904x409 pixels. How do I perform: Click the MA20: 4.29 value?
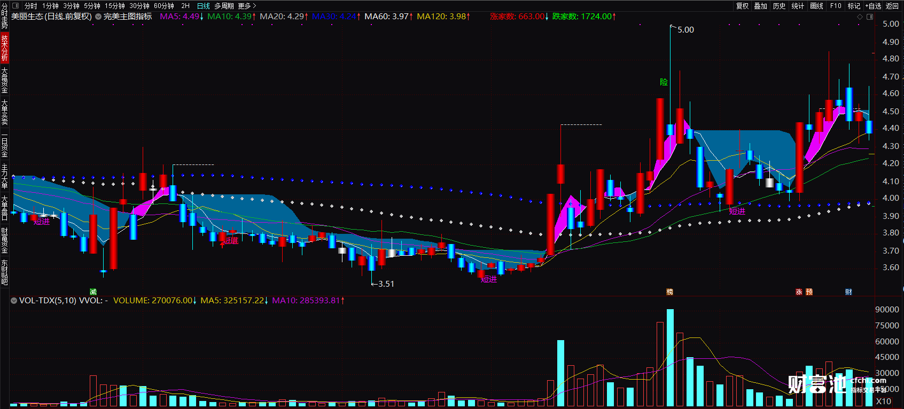pyautogui.click(x=284, y=17)
